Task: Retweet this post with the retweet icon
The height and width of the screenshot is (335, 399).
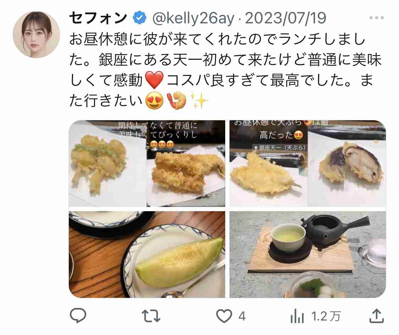Action: point(151,316)
